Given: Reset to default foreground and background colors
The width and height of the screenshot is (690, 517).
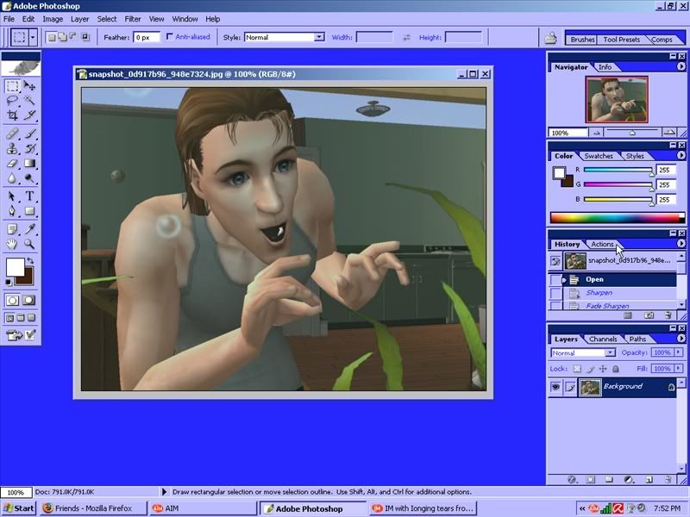Looking at the screenshot, I should click(9, 283).
